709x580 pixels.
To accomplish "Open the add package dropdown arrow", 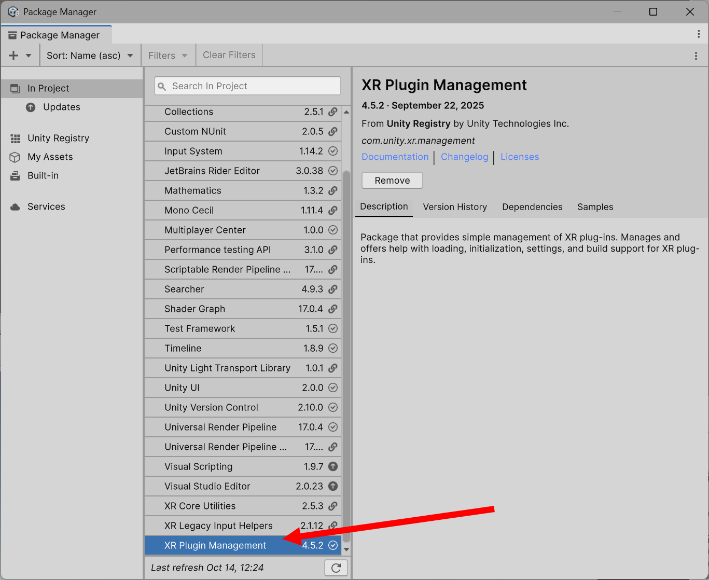I will pyautogui.click(x=29, y=56).
